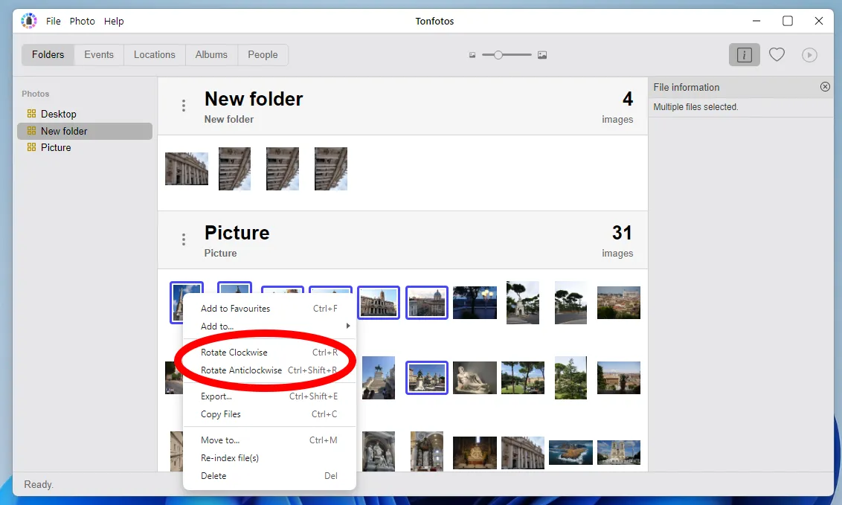Switch to the Events tab
The width and height of the screenshot is (842, 505).
(x=99, y=54)
